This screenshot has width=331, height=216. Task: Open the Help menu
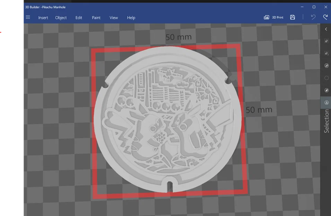point(131,18)
